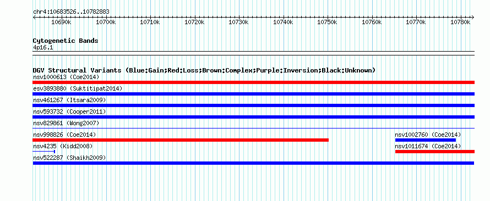Click the 10750k ruler tick label

327,23
